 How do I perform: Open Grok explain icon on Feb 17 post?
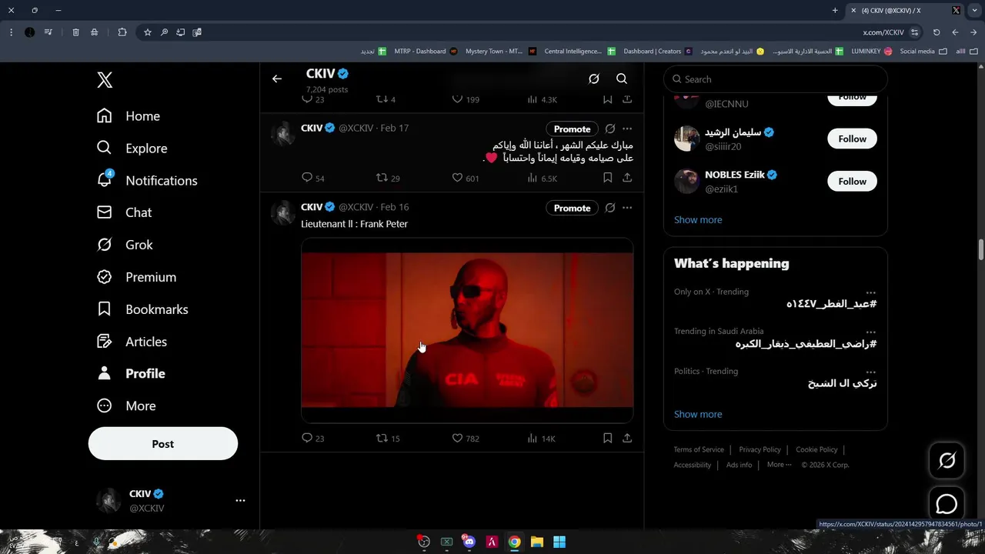[x=610, y=128]
